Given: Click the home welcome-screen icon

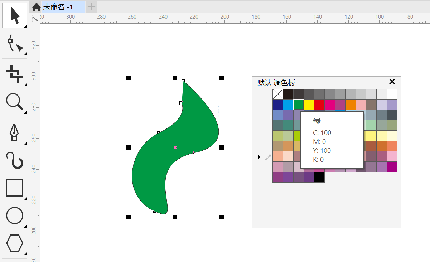Looking at the screenshot, I should 36,7.
